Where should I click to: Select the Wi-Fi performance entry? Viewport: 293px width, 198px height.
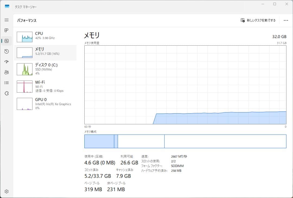point(45,86)
